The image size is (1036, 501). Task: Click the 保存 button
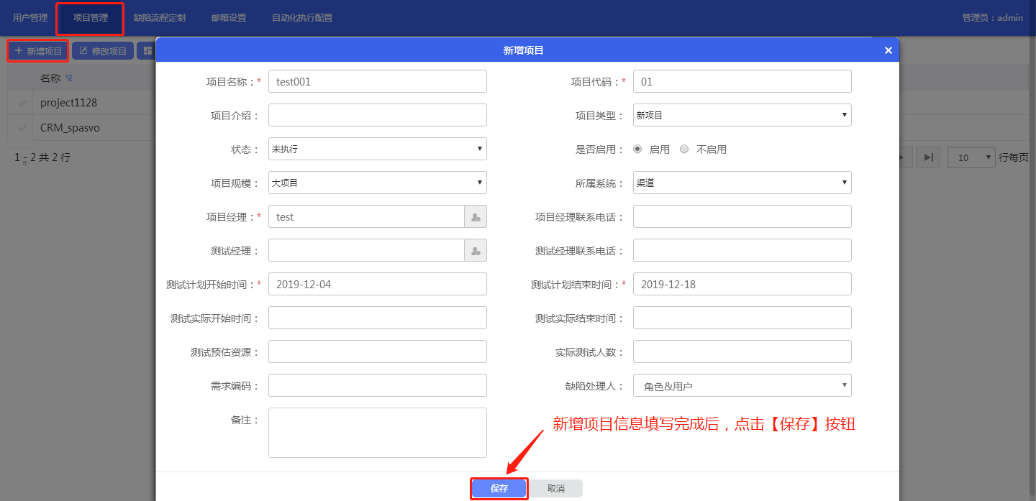[499, 489]
